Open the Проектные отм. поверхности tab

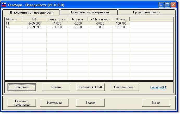point(89,12)
